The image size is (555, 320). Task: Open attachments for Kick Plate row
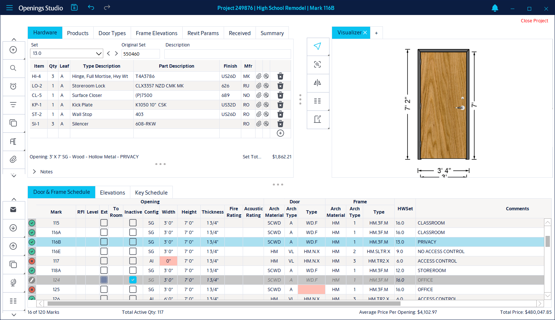pyautogui.click(x=259, y=105)
